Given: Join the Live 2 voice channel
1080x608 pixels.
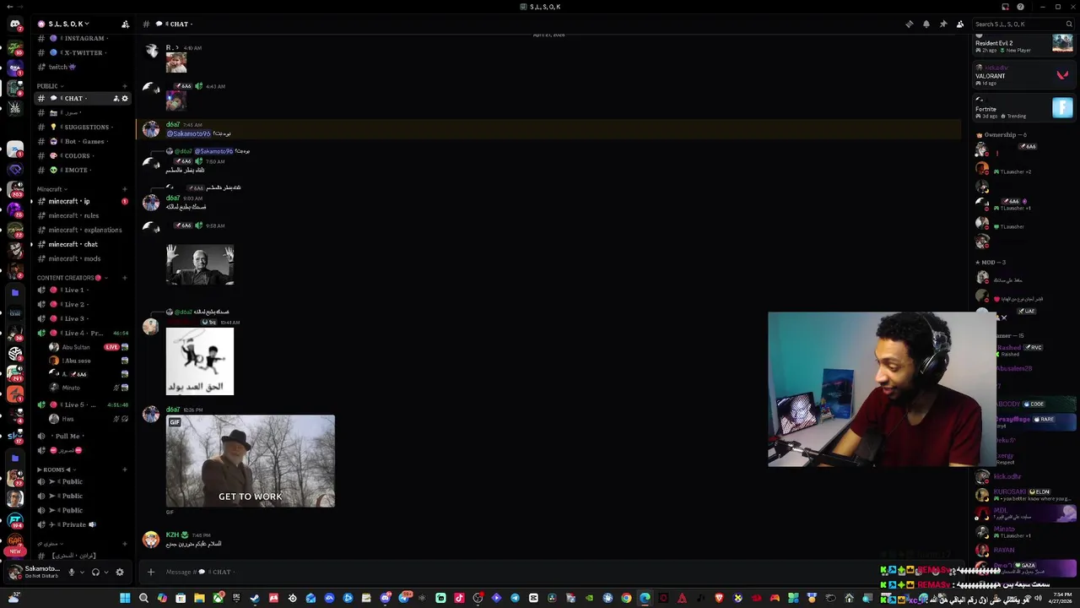Looking at the screenshot, I should [83, 304].
